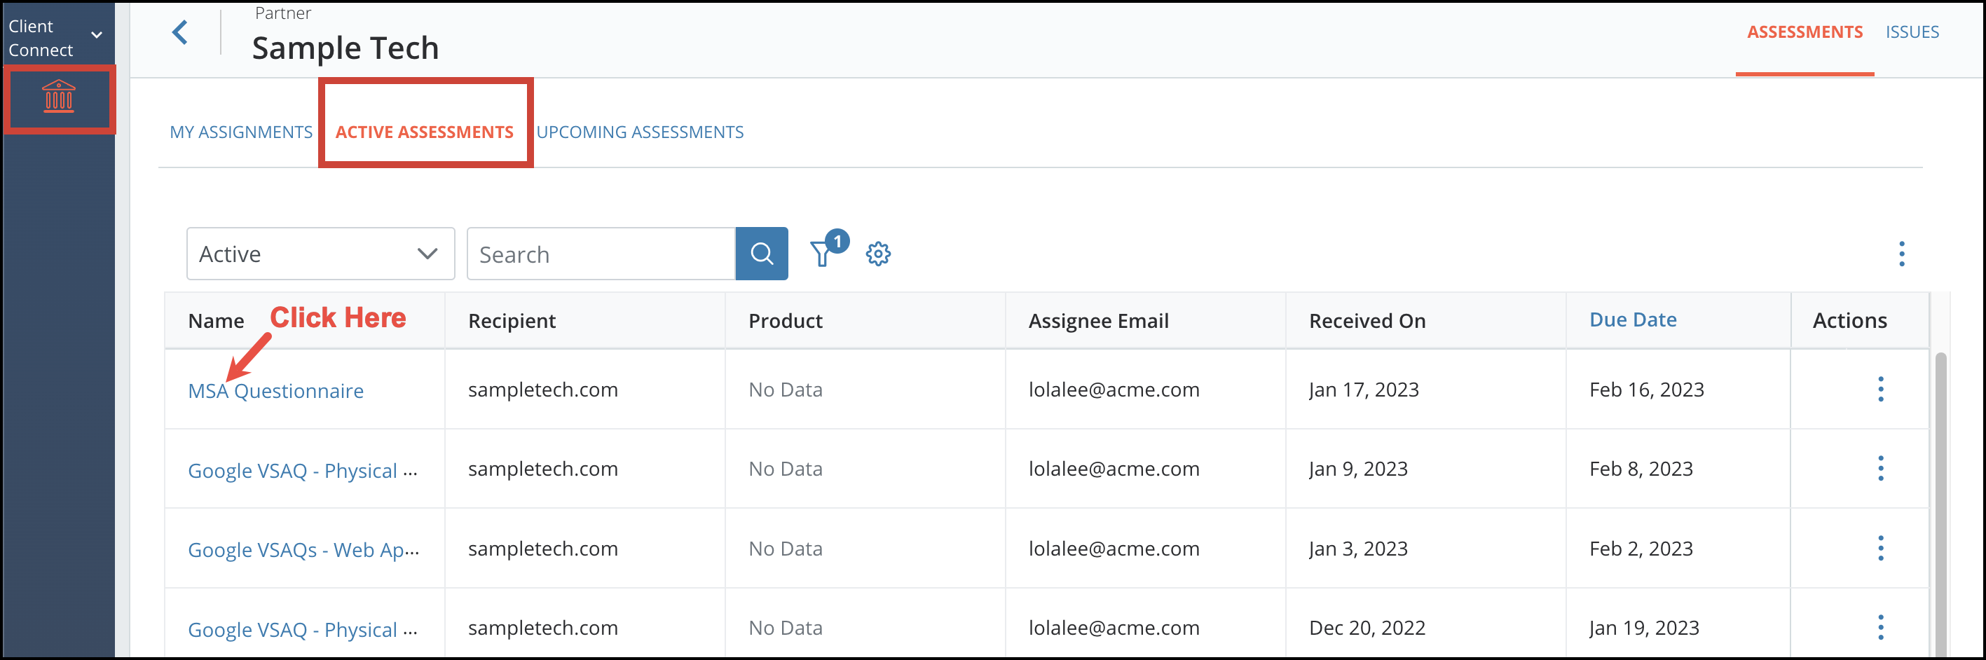Screen dimensions: 1986x660
Task: Switch to Upcoming Assessments tab
Action: click(x=640, y=132)
